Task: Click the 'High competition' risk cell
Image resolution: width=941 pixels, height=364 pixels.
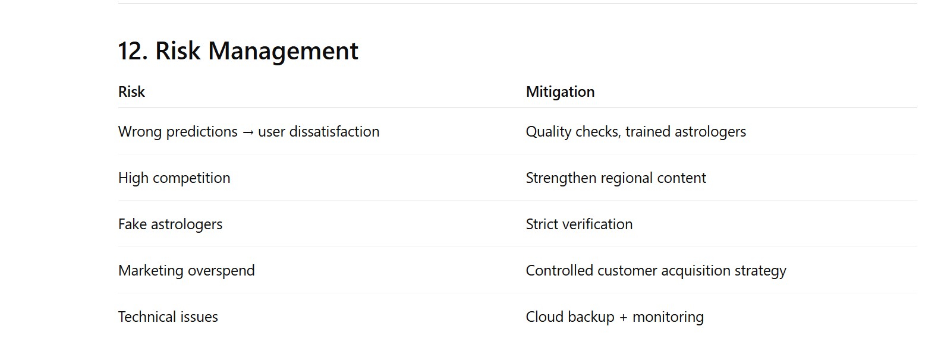Action: pyautogui.click(x=174, y=178)
